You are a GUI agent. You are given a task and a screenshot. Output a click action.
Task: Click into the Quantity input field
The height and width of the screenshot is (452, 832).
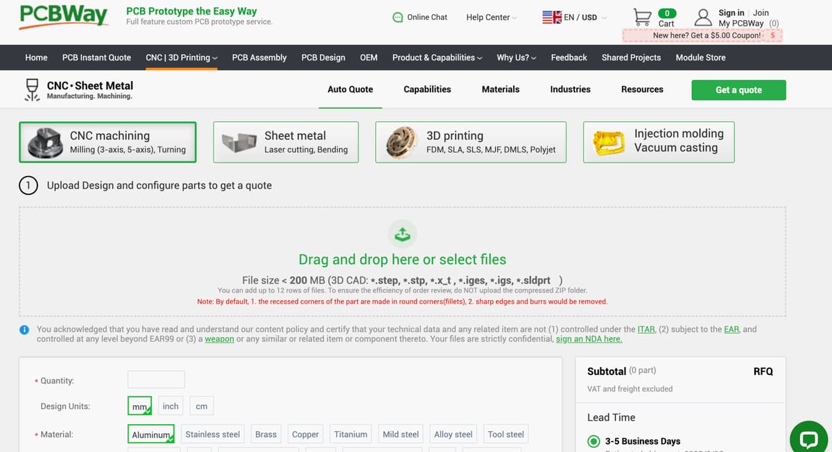(x=156, y=379)
